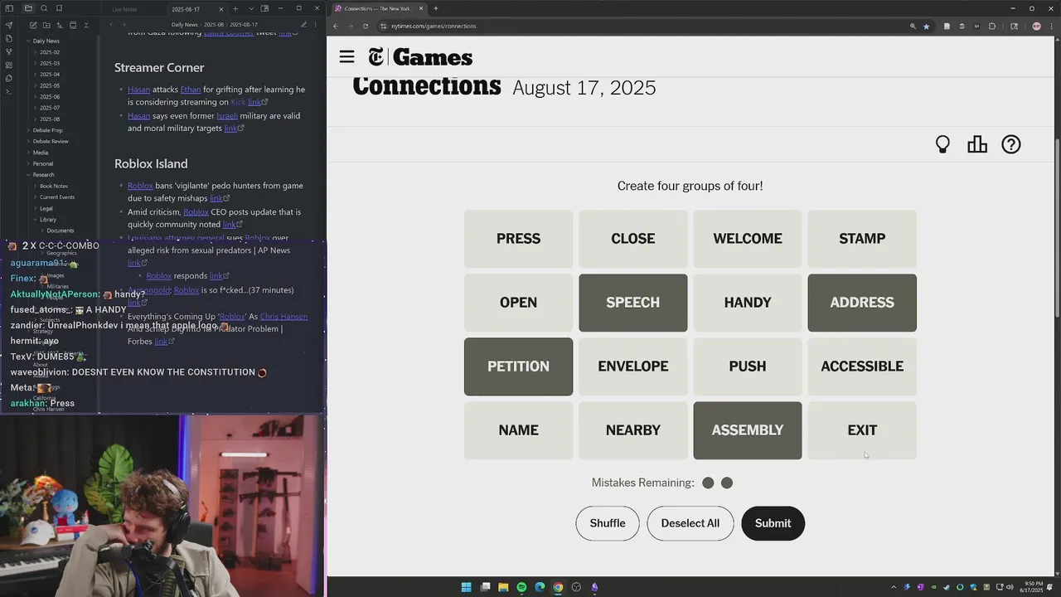Viewport: 1061px width, 597px height.
Task: Open new tab in Obsidian
Action: click(235, 8)
